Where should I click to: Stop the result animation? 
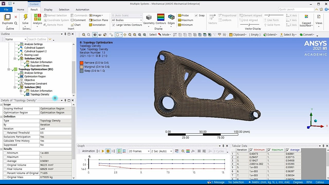[108, 151]
